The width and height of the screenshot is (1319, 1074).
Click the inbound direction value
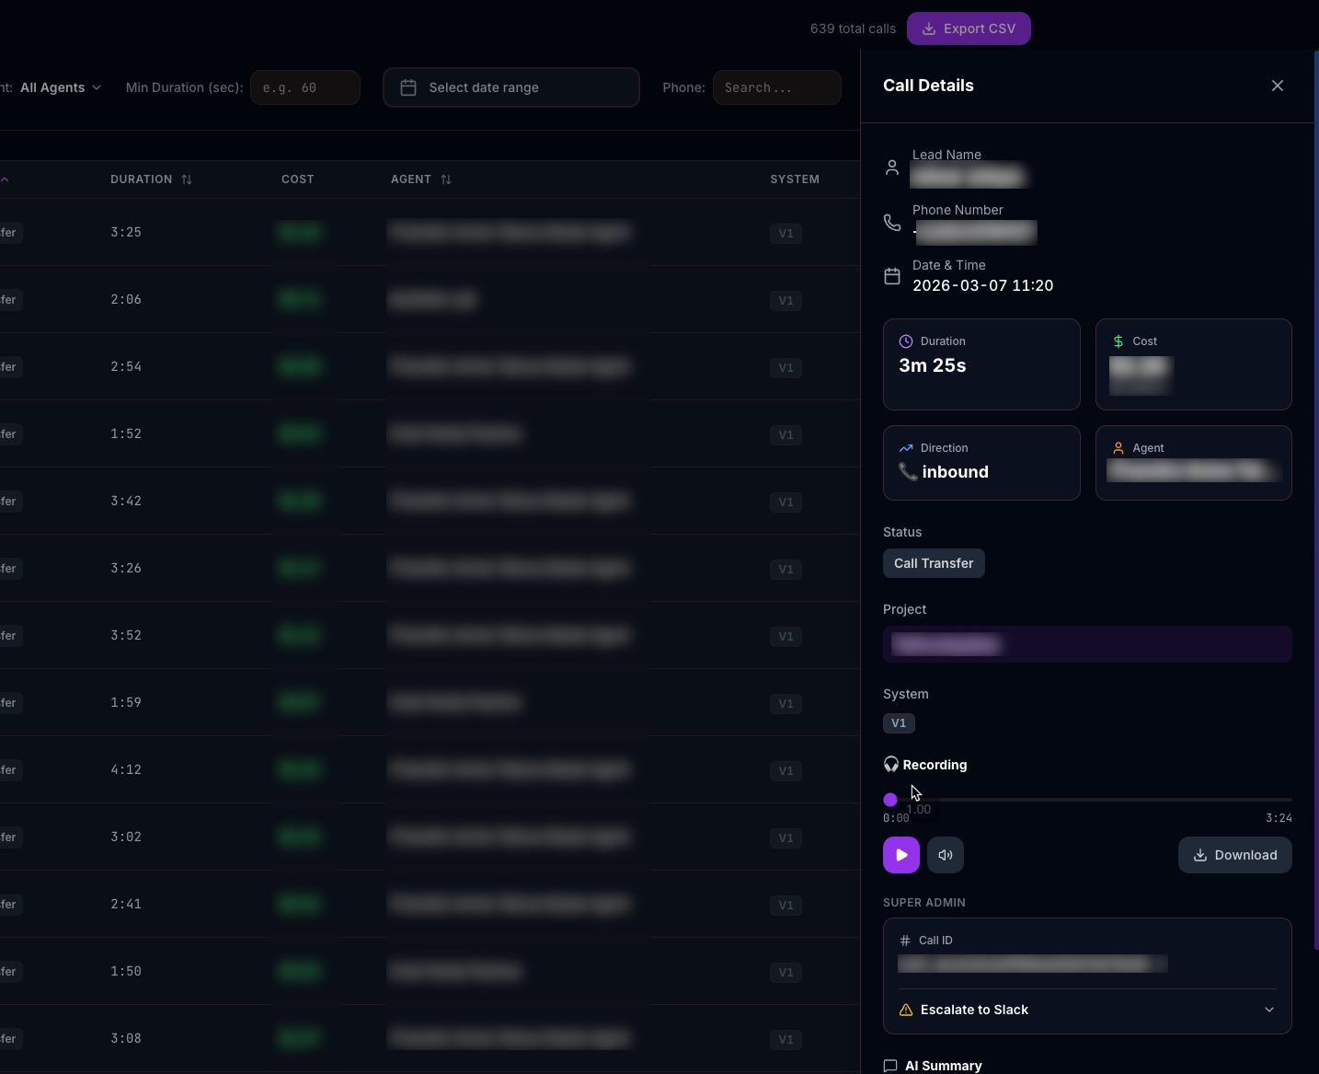point(955,472)
